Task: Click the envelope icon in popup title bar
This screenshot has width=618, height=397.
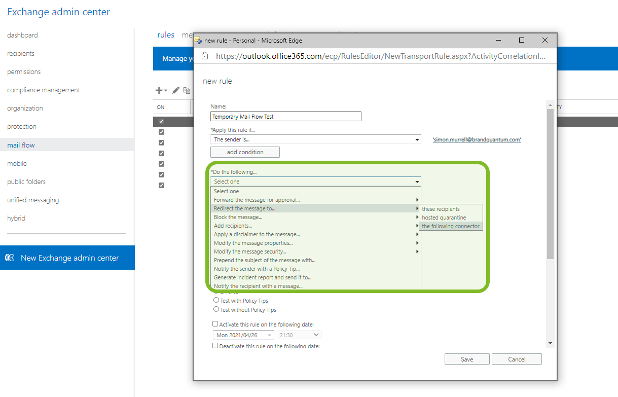Action: [x=198, y=40]
